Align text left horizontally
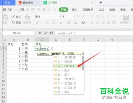The image size is (133, 103). tap(92, 22)
